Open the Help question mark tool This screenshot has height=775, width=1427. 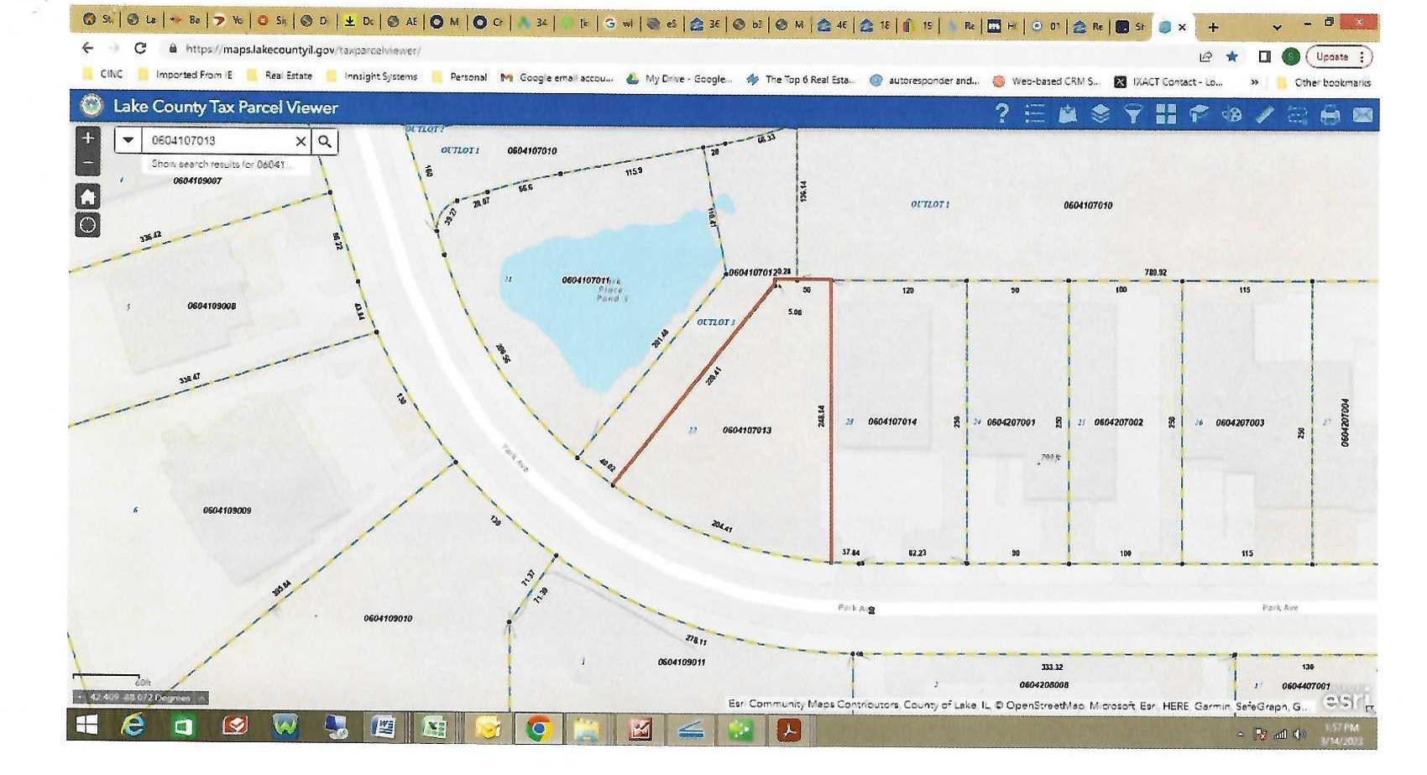1001,113
